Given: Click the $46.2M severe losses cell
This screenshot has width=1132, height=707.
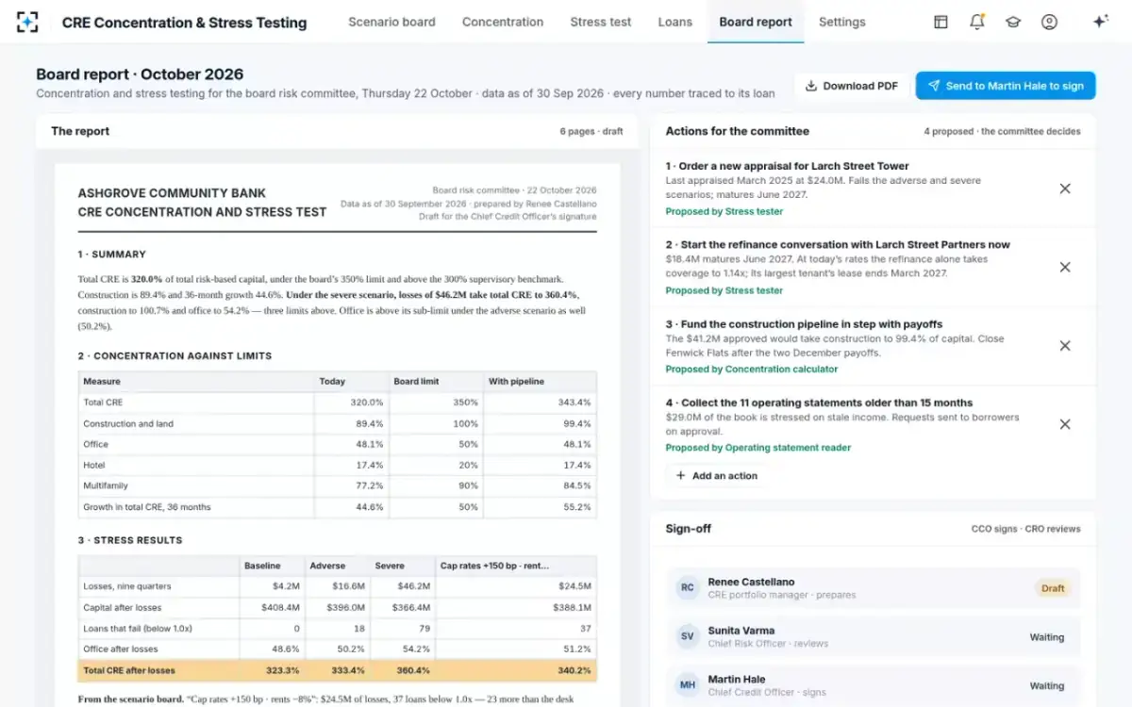Looking at the screenshot, I should coord(403,586).
